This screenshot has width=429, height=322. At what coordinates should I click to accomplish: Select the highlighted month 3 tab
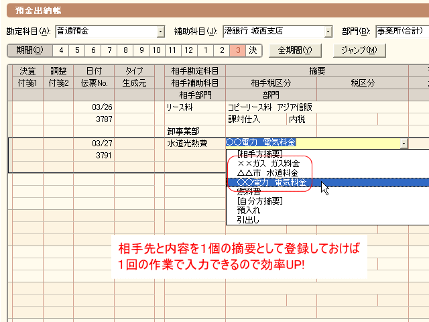click(238, 50)
